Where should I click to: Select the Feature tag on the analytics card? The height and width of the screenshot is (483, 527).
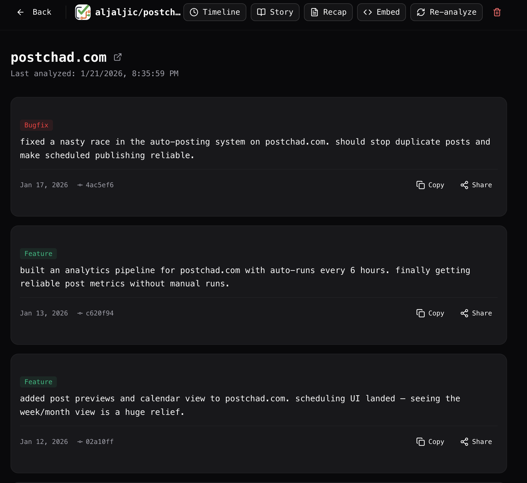pyautogui.click(x=38, y=253)
